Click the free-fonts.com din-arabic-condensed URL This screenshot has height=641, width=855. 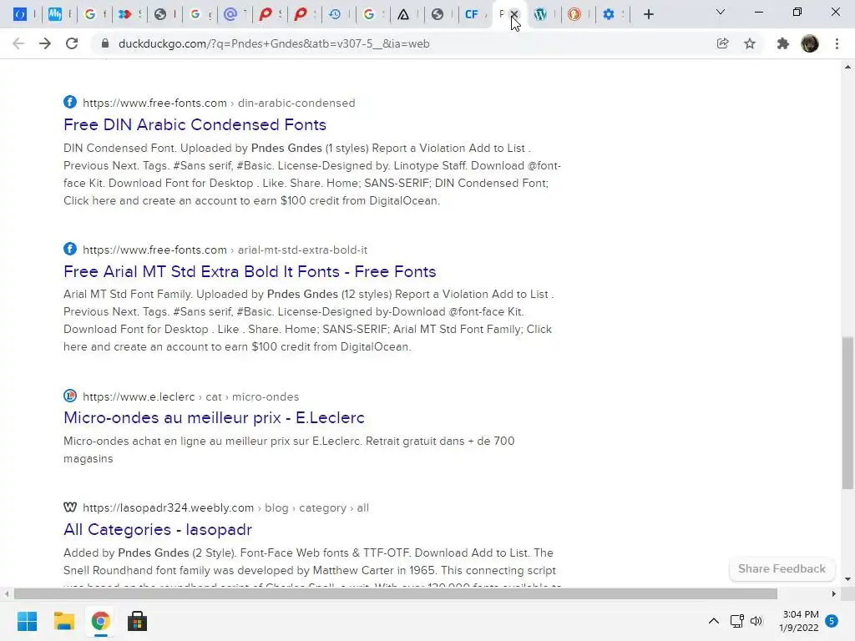pos(219,103)
